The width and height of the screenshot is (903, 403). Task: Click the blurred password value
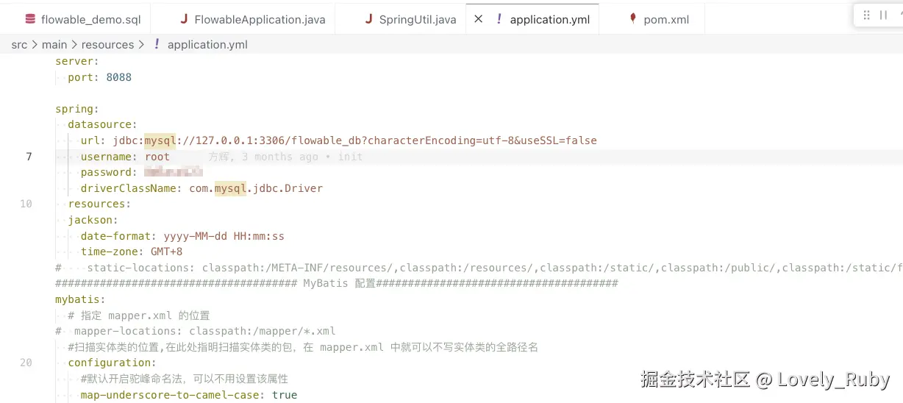(x=173, y=172)
